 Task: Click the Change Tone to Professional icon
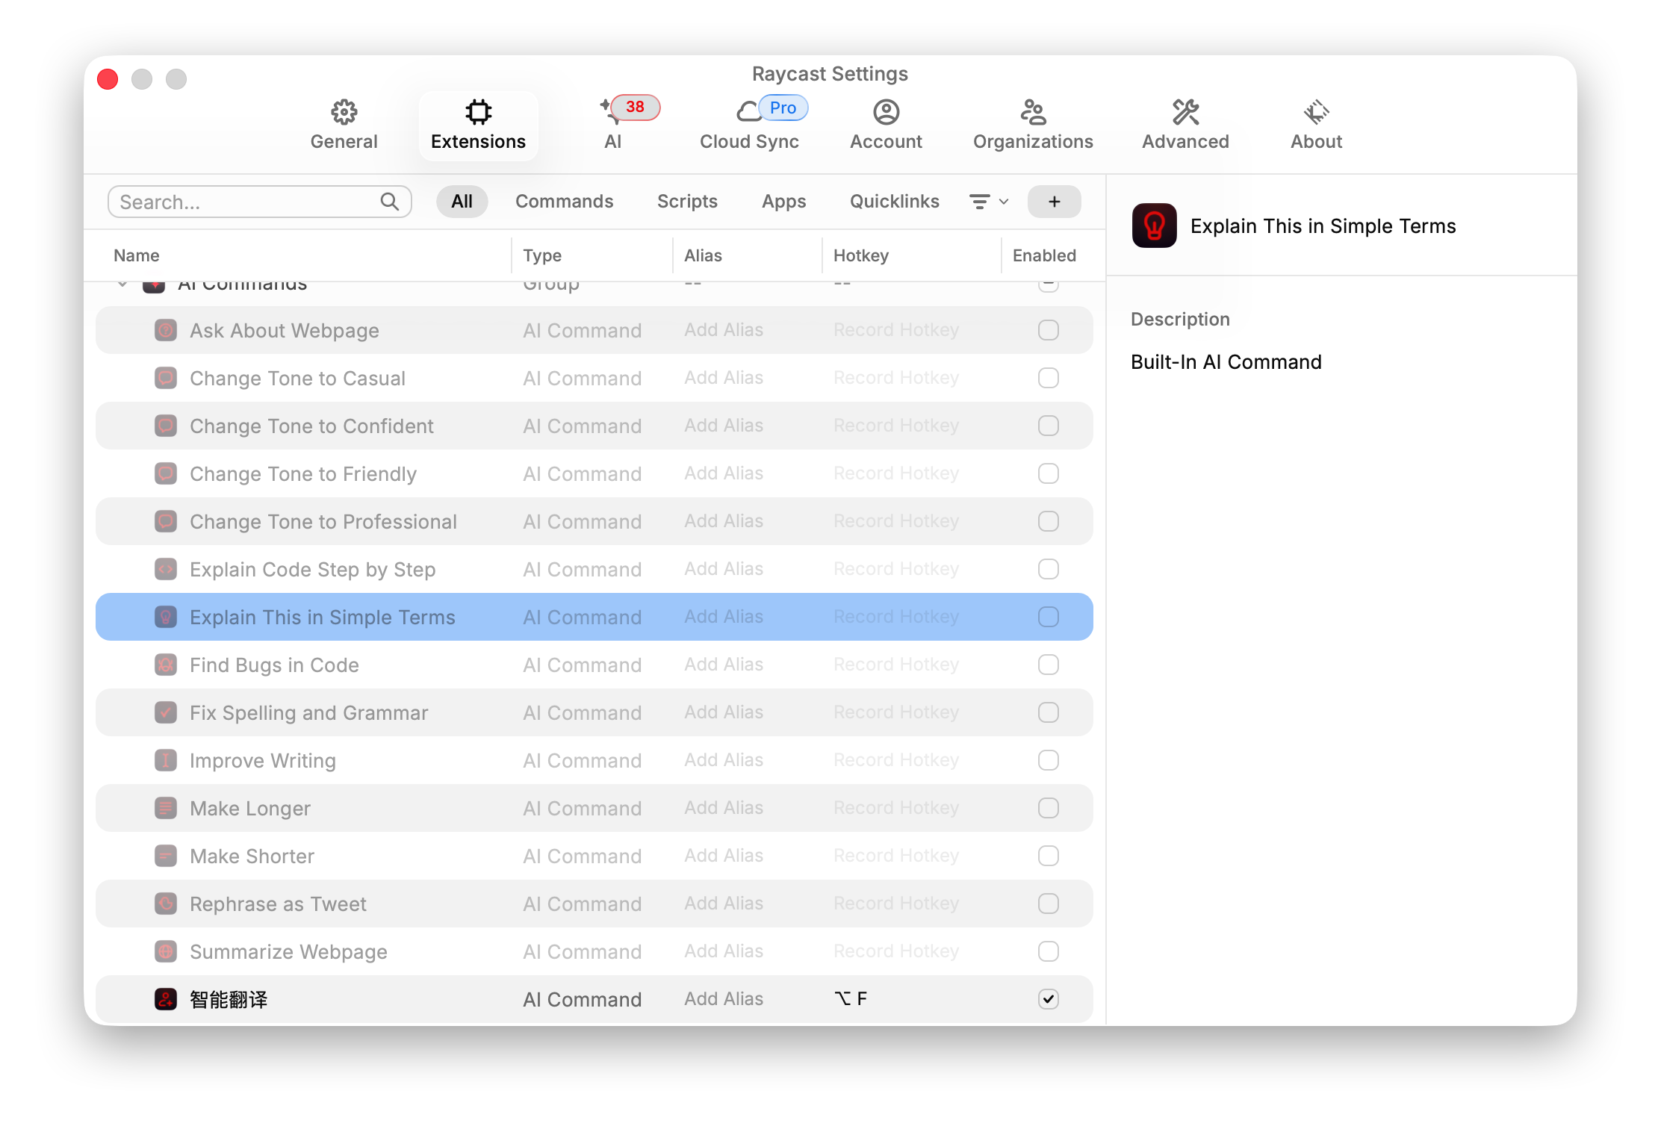166,521
